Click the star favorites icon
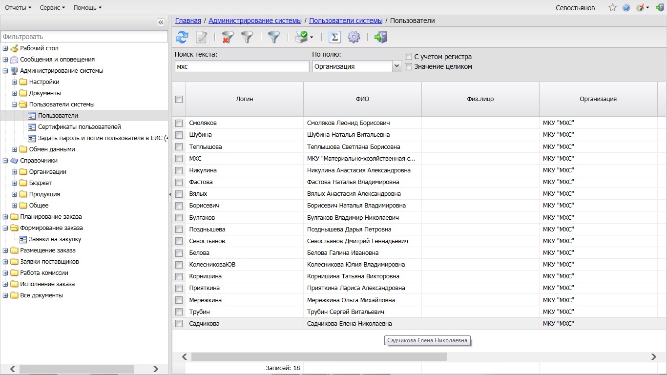This screenshot has height=375, width=667. tap(612, 8)
